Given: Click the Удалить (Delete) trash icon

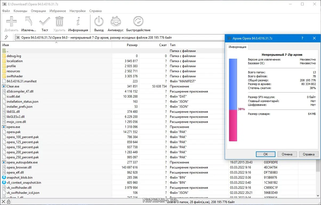Looking at the screenshot, I should click(59, 21).
